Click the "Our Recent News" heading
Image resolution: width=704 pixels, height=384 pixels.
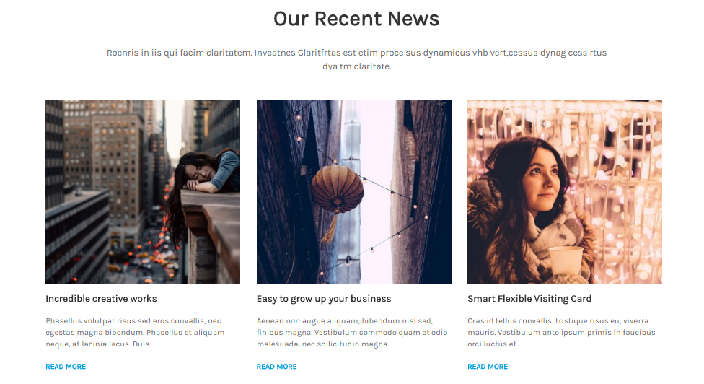356,19
